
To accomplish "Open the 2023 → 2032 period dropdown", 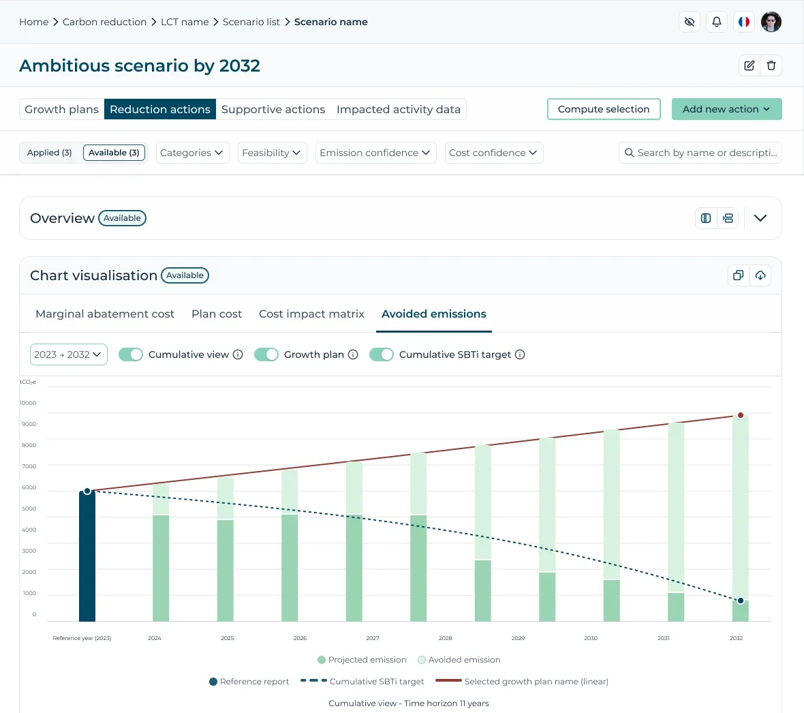I will (68, 354).
